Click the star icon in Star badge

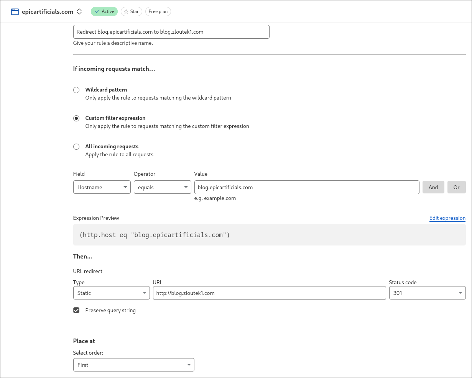(x=126, y=11)
